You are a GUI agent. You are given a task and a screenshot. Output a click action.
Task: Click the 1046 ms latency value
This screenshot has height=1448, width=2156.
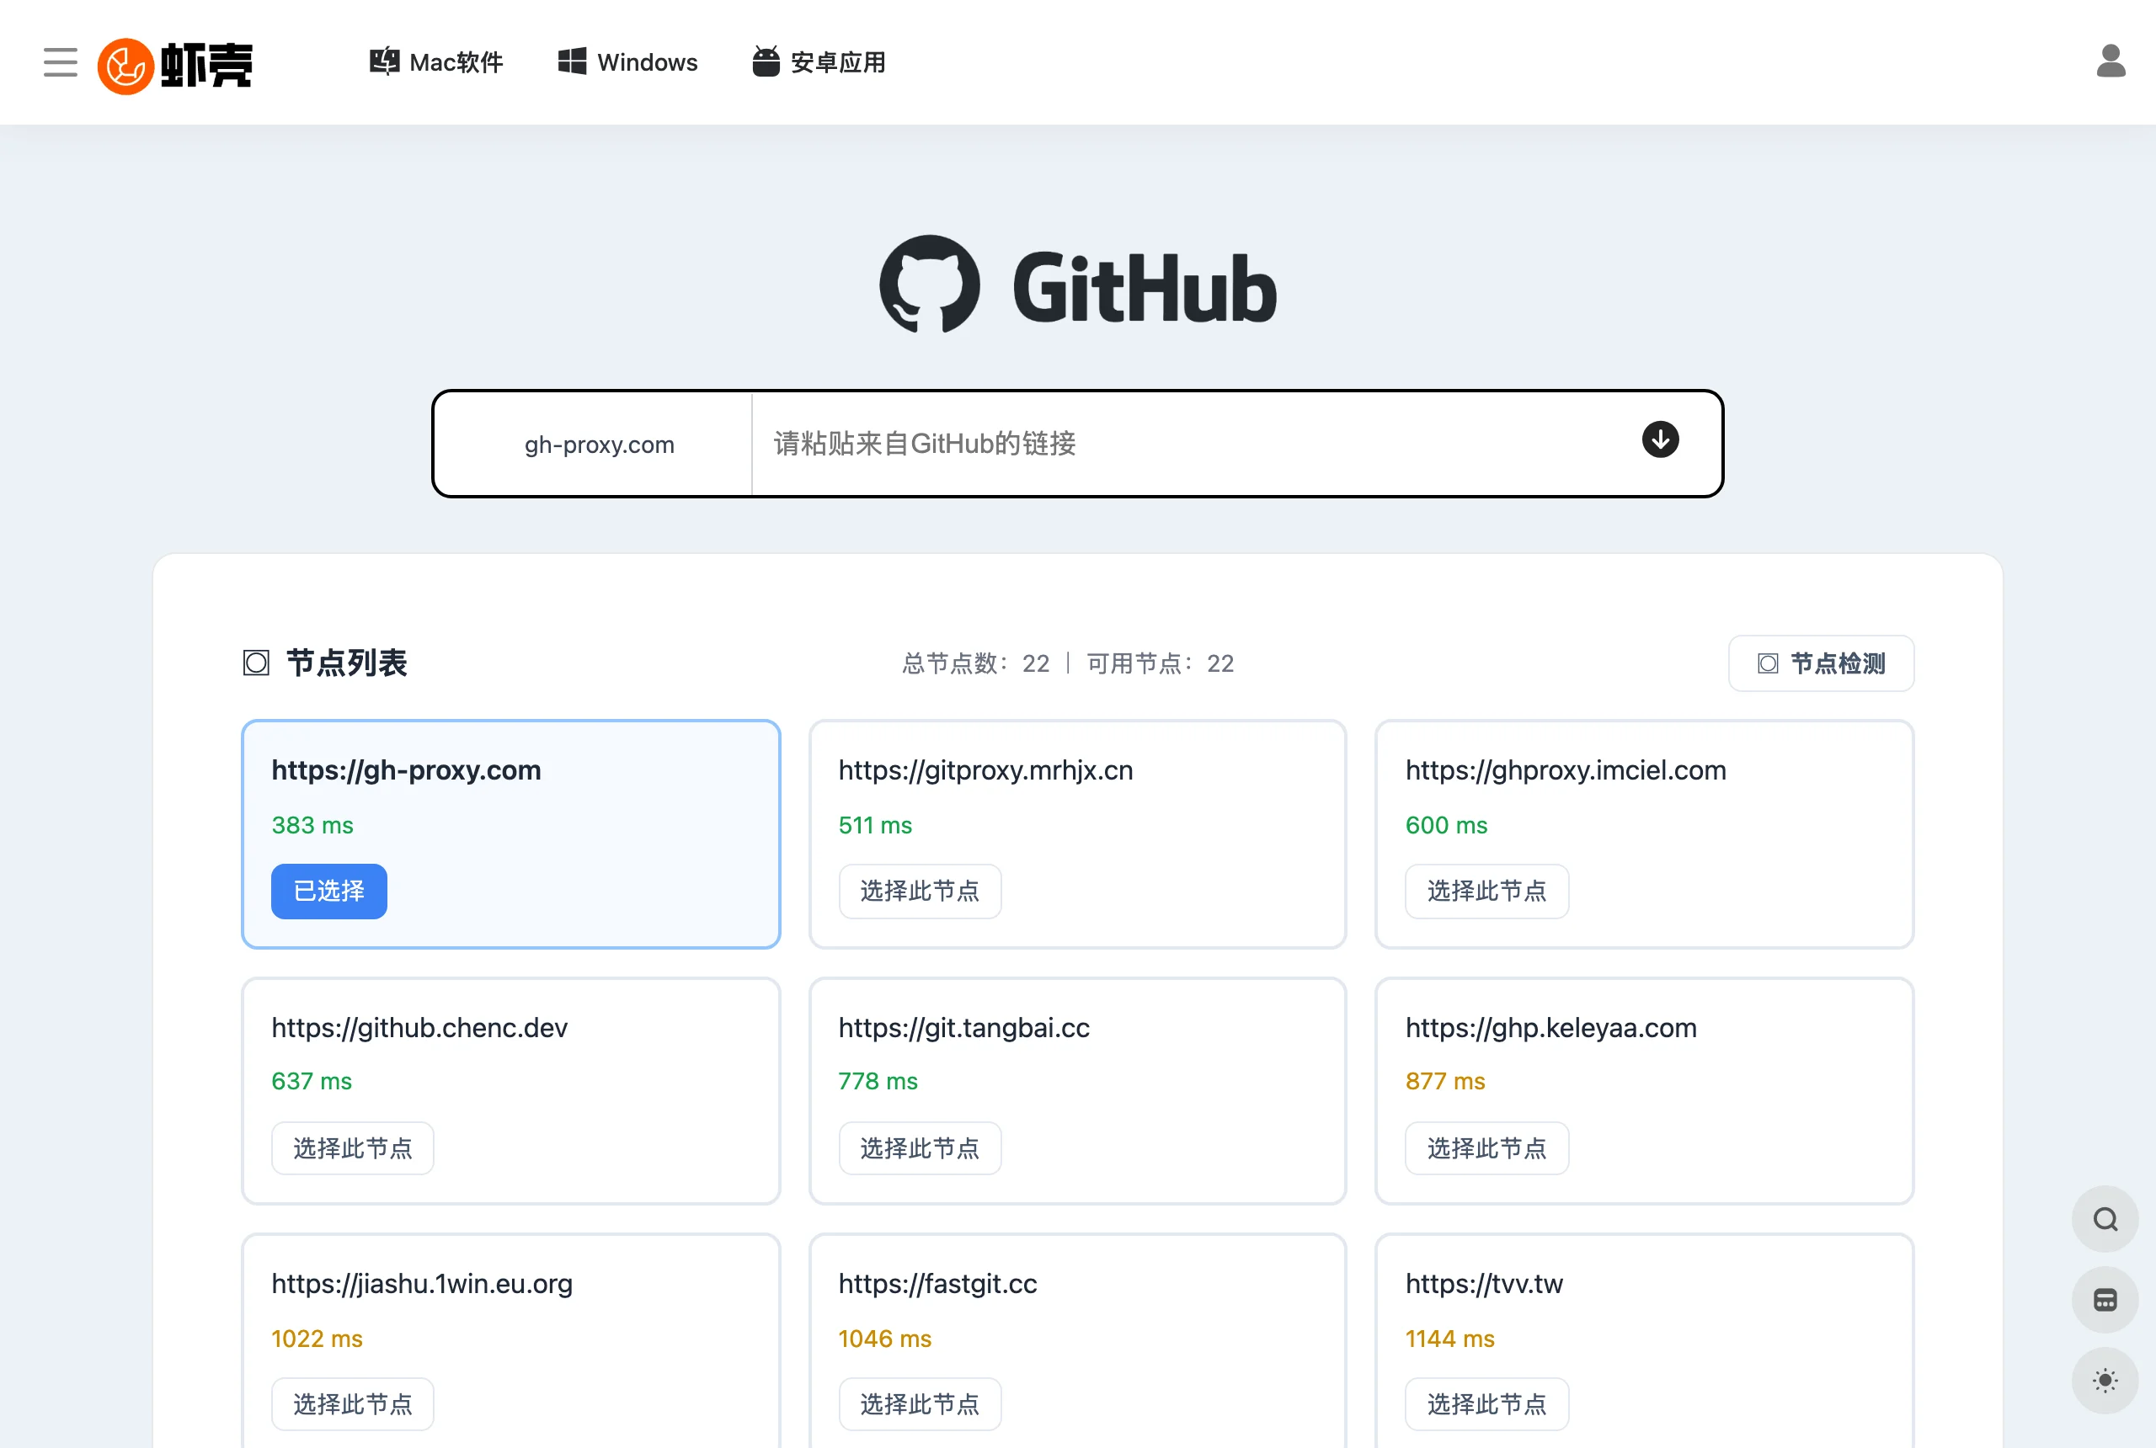click(885, 1338)
